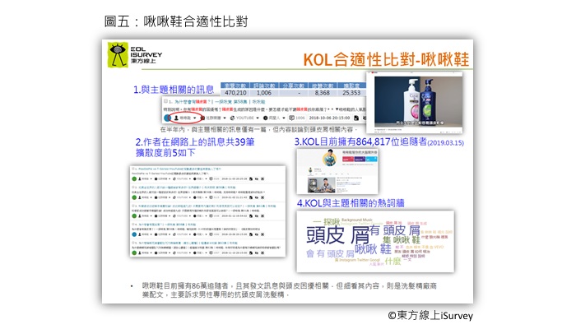Viewport: 576px width, 329px height.
Task: Click the green 一 探啾 word in the cloud
Action: pyautogui.click(x=327, y=222)
